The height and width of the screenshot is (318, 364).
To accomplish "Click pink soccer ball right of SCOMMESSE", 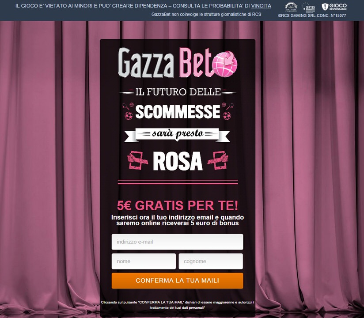I will (227, 115).
